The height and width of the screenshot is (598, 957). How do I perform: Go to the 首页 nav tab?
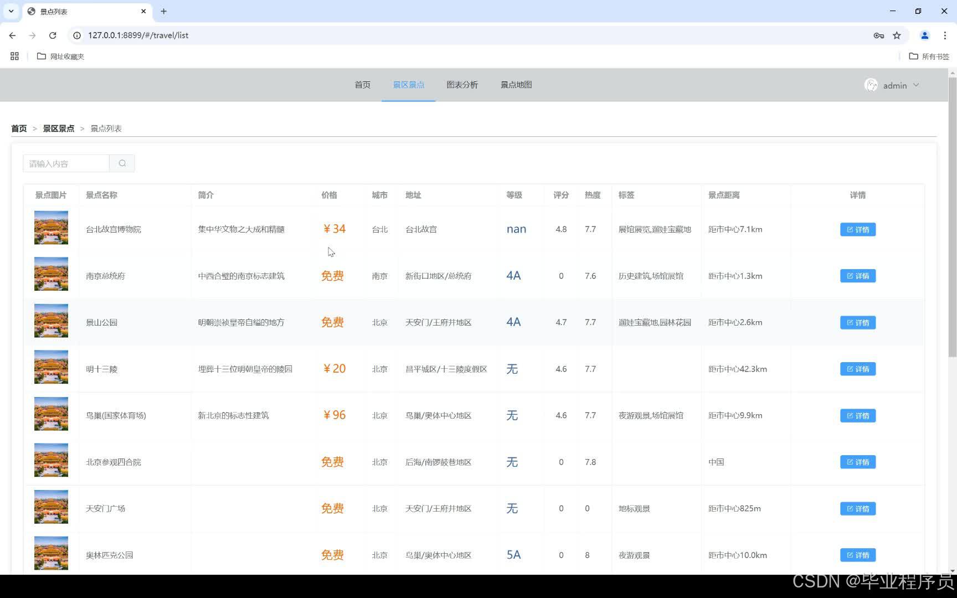coord(362,85)
